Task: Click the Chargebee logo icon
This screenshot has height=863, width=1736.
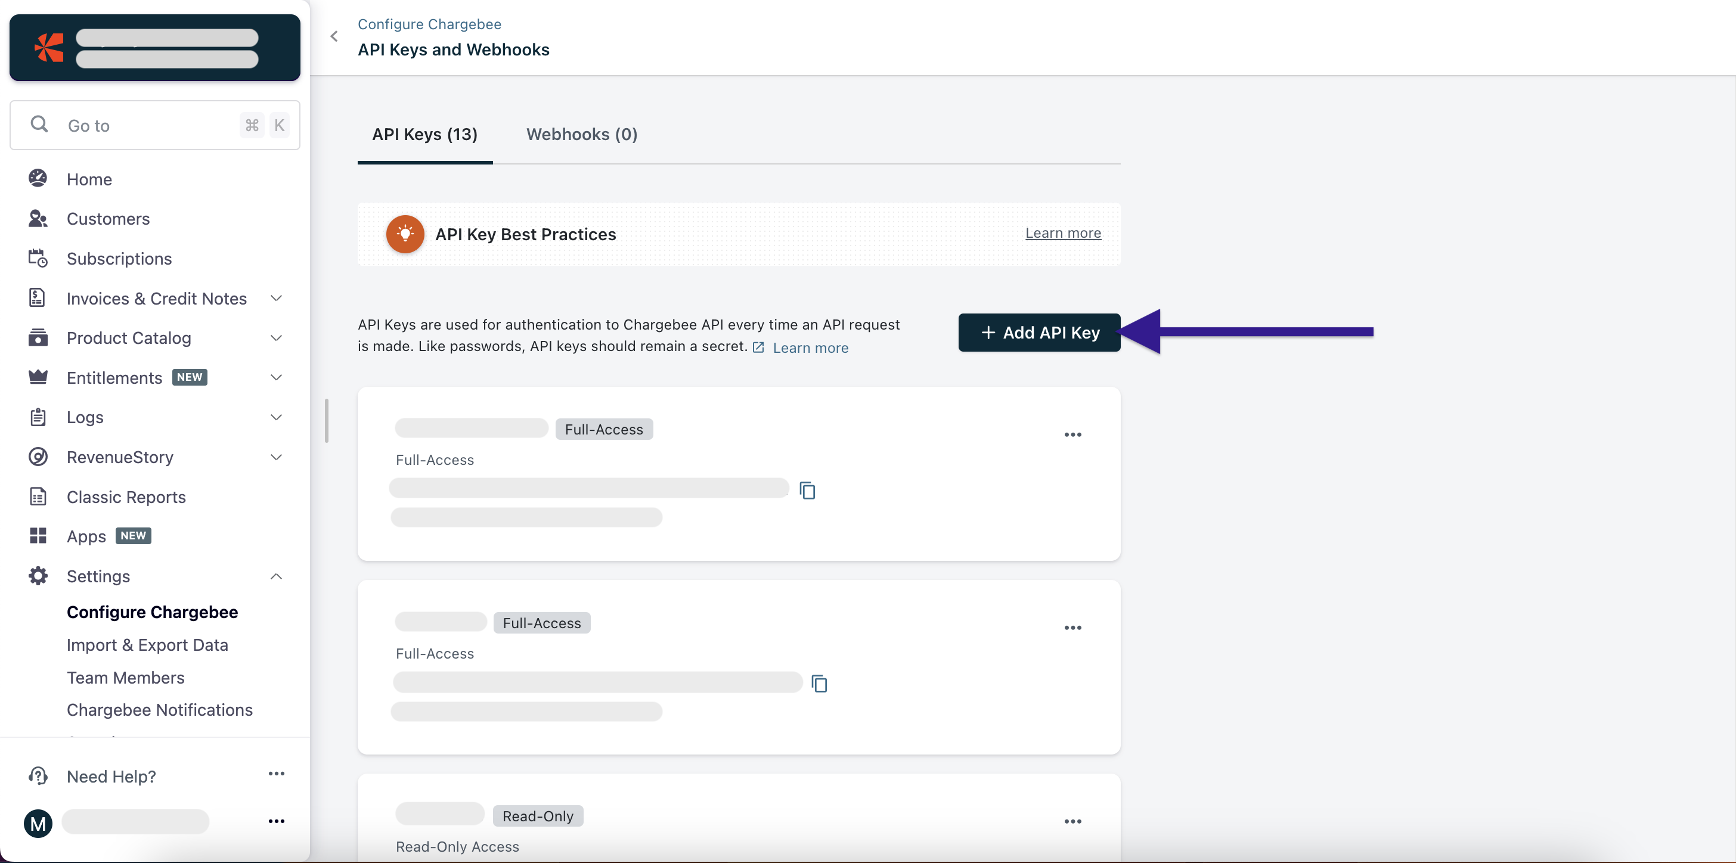Action: point(48,48)
